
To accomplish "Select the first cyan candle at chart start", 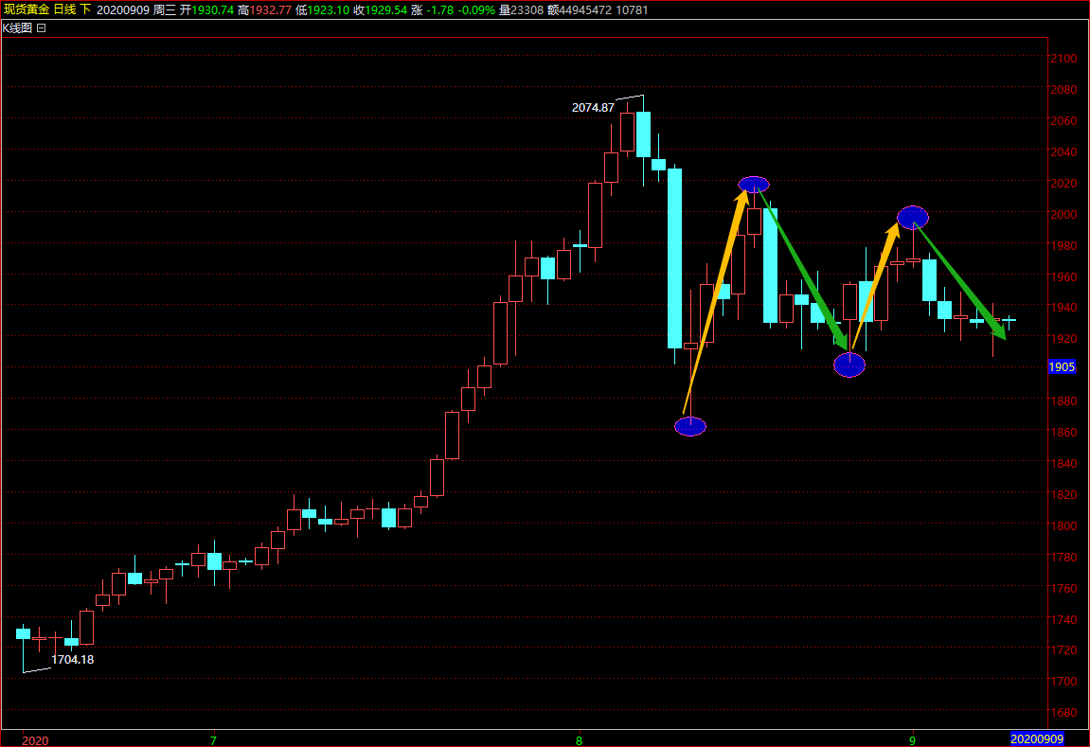I will (23, 633).
